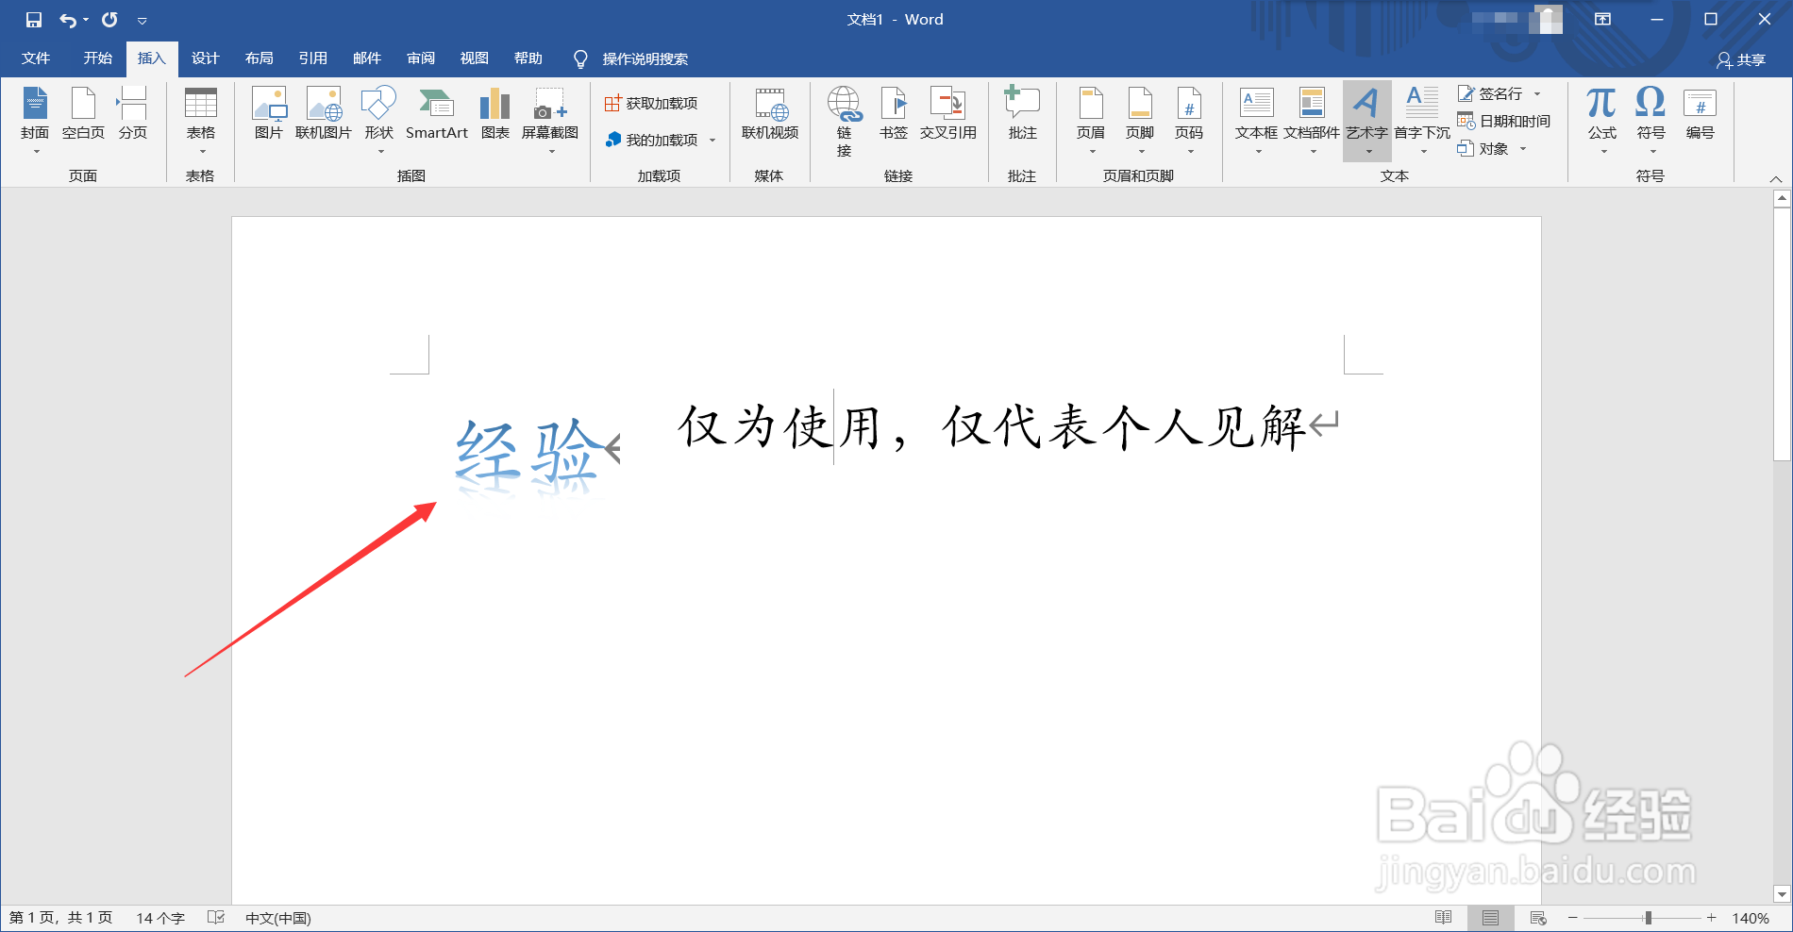
Task: Insert a 分页 page break
Action: 133,114
